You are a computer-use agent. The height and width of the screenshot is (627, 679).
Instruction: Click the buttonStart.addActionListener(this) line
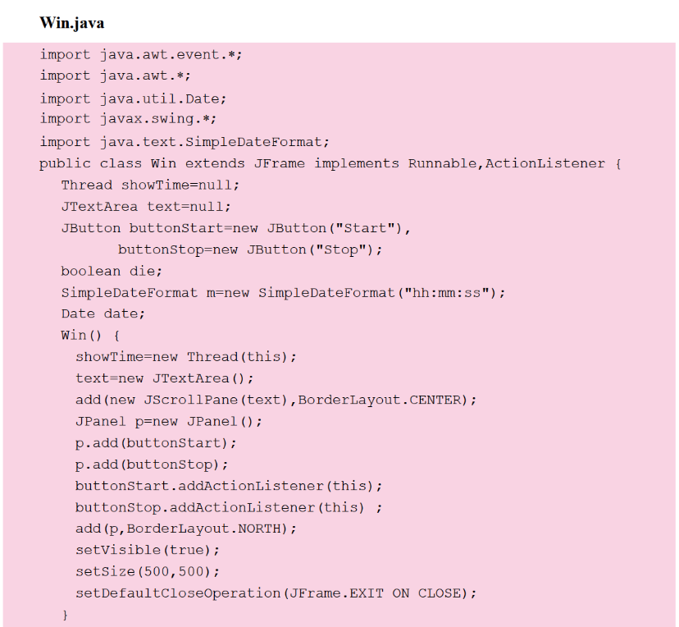pyautogui.click(x=229, y=486)
